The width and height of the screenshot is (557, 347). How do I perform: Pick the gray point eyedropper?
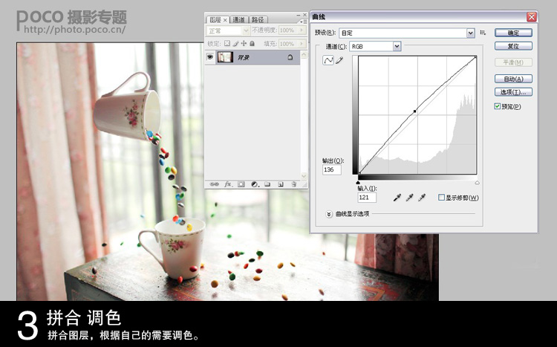coord(409,198)
